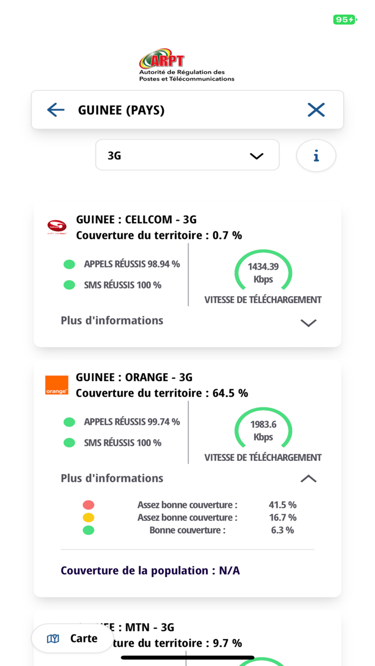Screen dimensions: 375x666
Task: Click the X to clear the search
Action: (x=316, y=109)
